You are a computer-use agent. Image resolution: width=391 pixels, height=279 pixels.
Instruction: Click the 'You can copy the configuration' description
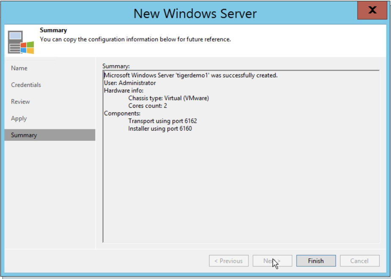point(135,39)
